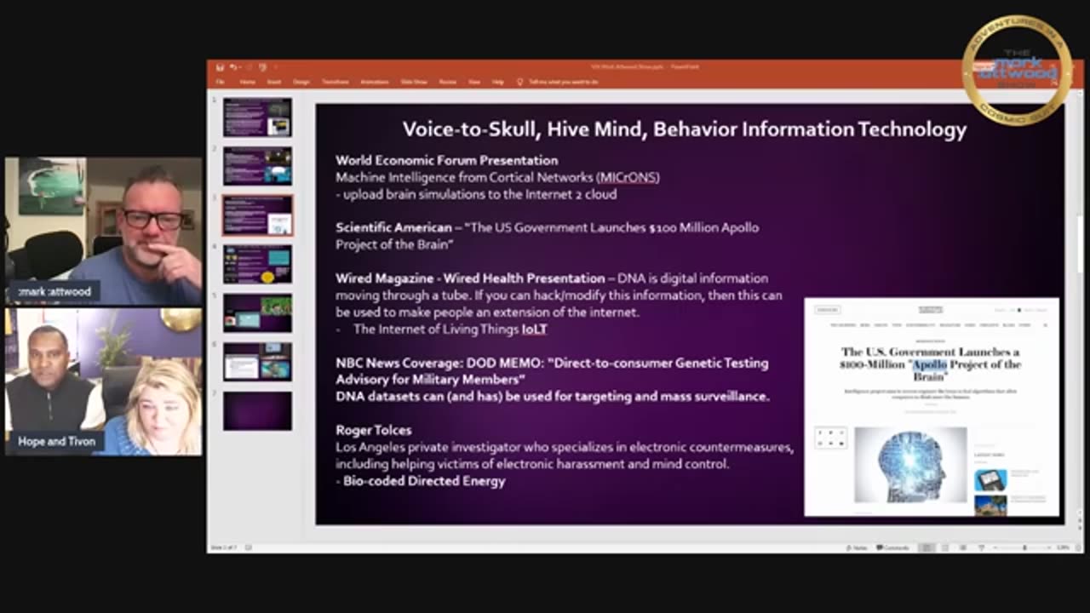Viewport: 1090px width, 613px height.
Task: Select the Review ribbon tab
Action: coord(448,82)
